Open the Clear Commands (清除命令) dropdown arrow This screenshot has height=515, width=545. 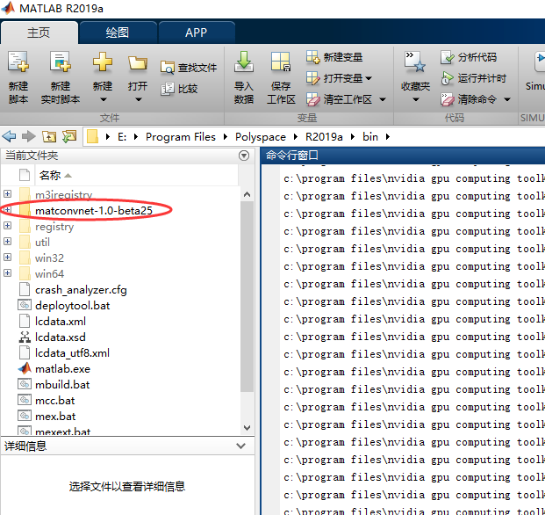tap(507, 99)
